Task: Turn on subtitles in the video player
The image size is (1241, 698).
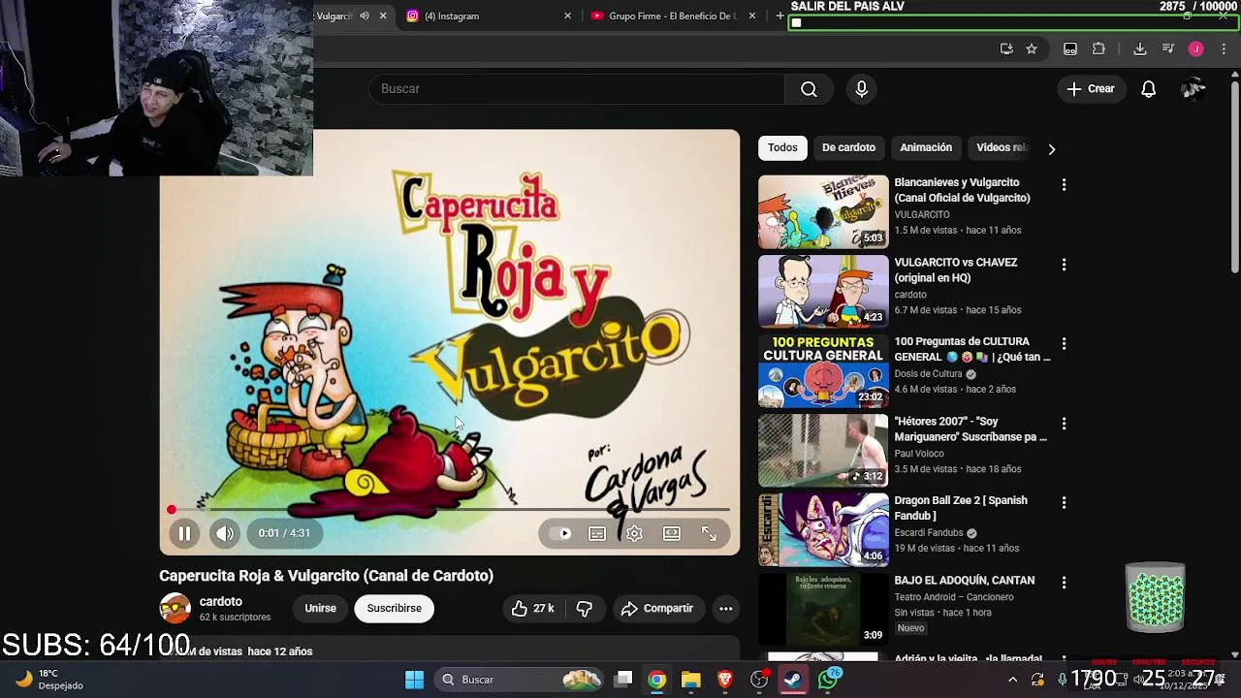Action: tap(597, 533)
